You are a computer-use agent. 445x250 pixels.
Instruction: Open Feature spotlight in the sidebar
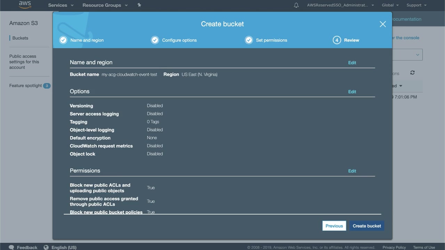(x=25, y=86)
